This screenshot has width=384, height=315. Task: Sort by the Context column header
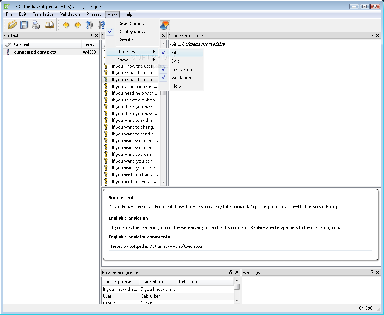tap(47, 45)
